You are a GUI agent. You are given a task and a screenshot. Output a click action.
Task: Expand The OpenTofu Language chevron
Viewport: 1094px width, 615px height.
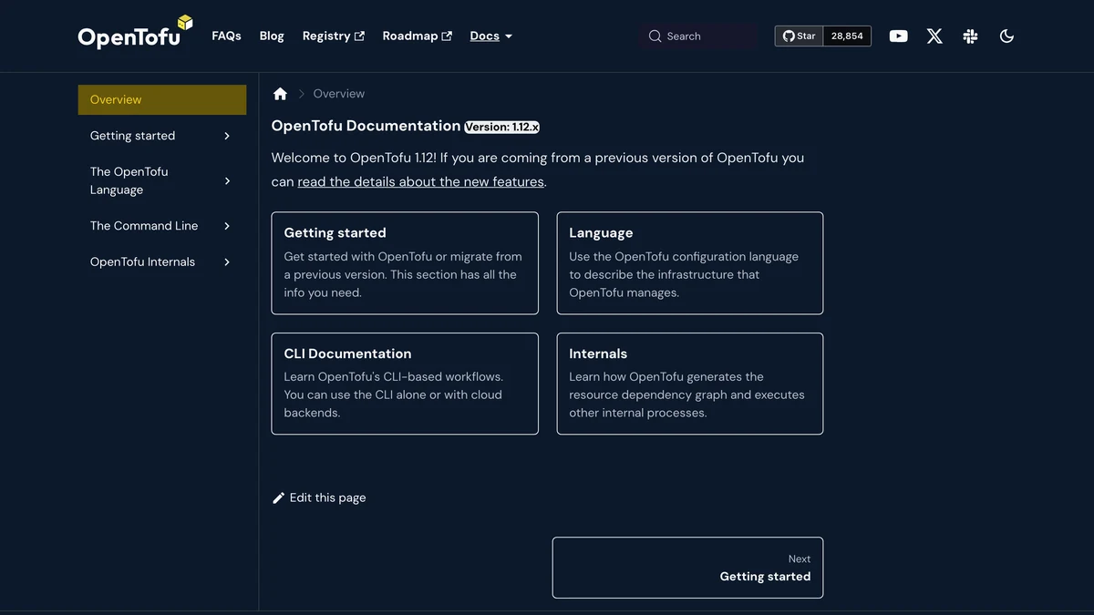(x=227, y=180)
